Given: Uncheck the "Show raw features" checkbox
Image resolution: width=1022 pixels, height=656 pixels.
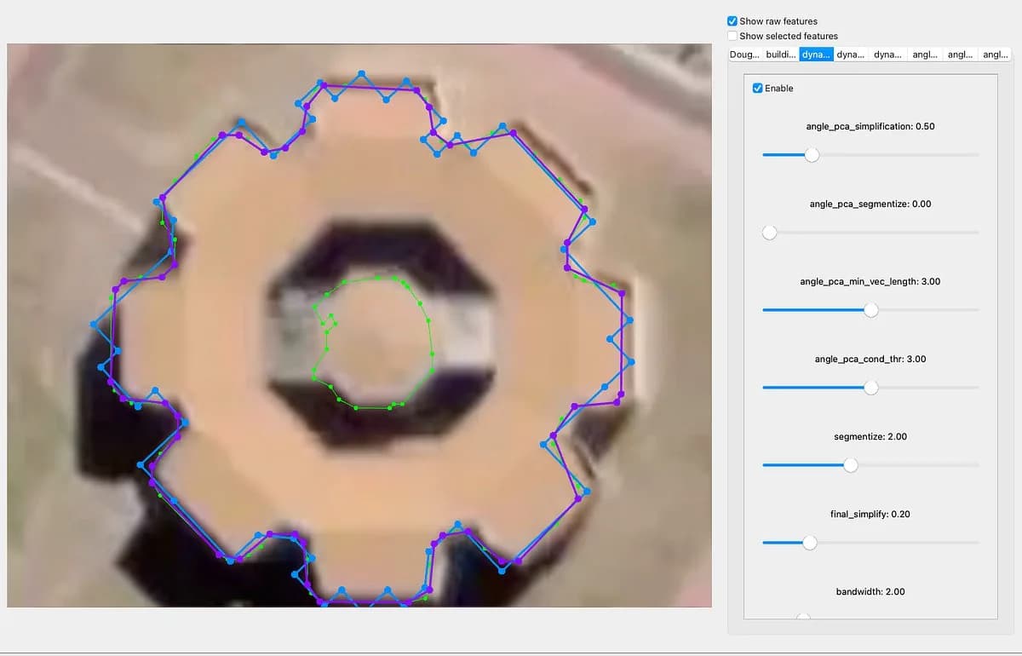Looking at the screenshot, I should click(x=732, y=20).
